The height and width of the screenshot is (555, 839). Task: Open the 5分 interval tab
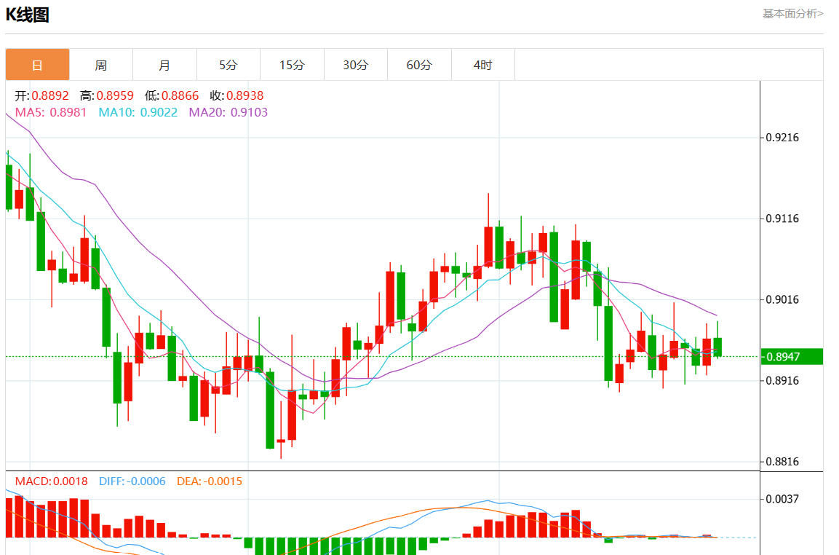tap(228, 65)
